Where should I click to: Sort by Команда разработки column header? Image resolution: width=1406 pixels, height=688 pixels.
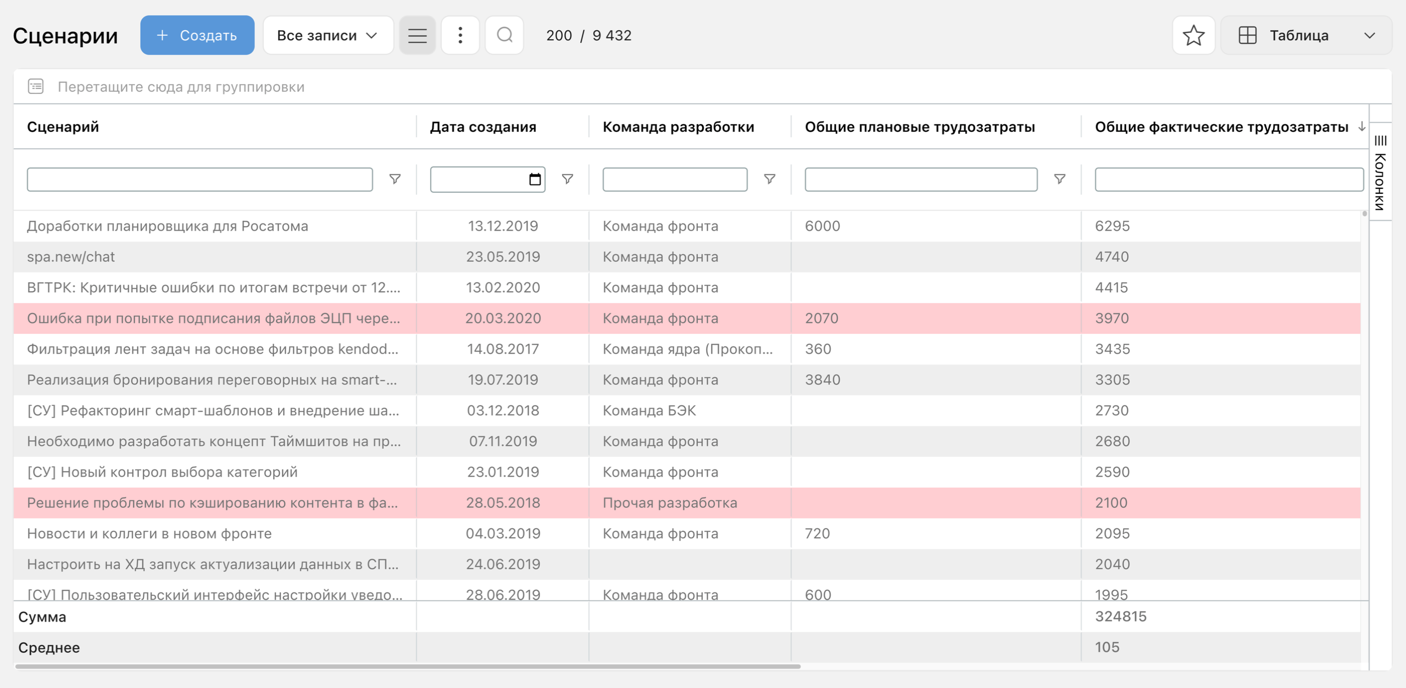679,127
